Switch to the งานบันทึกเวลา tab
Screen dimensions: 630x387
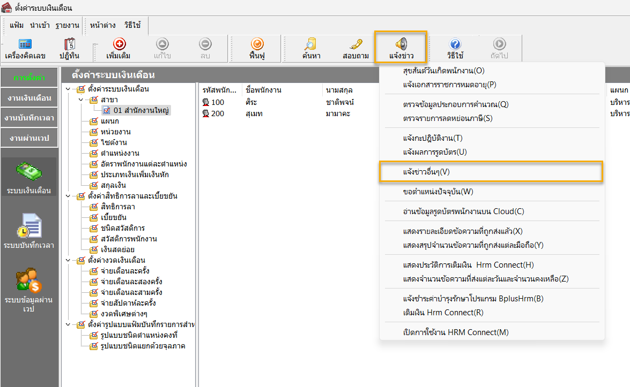click(x=29, y=118)
